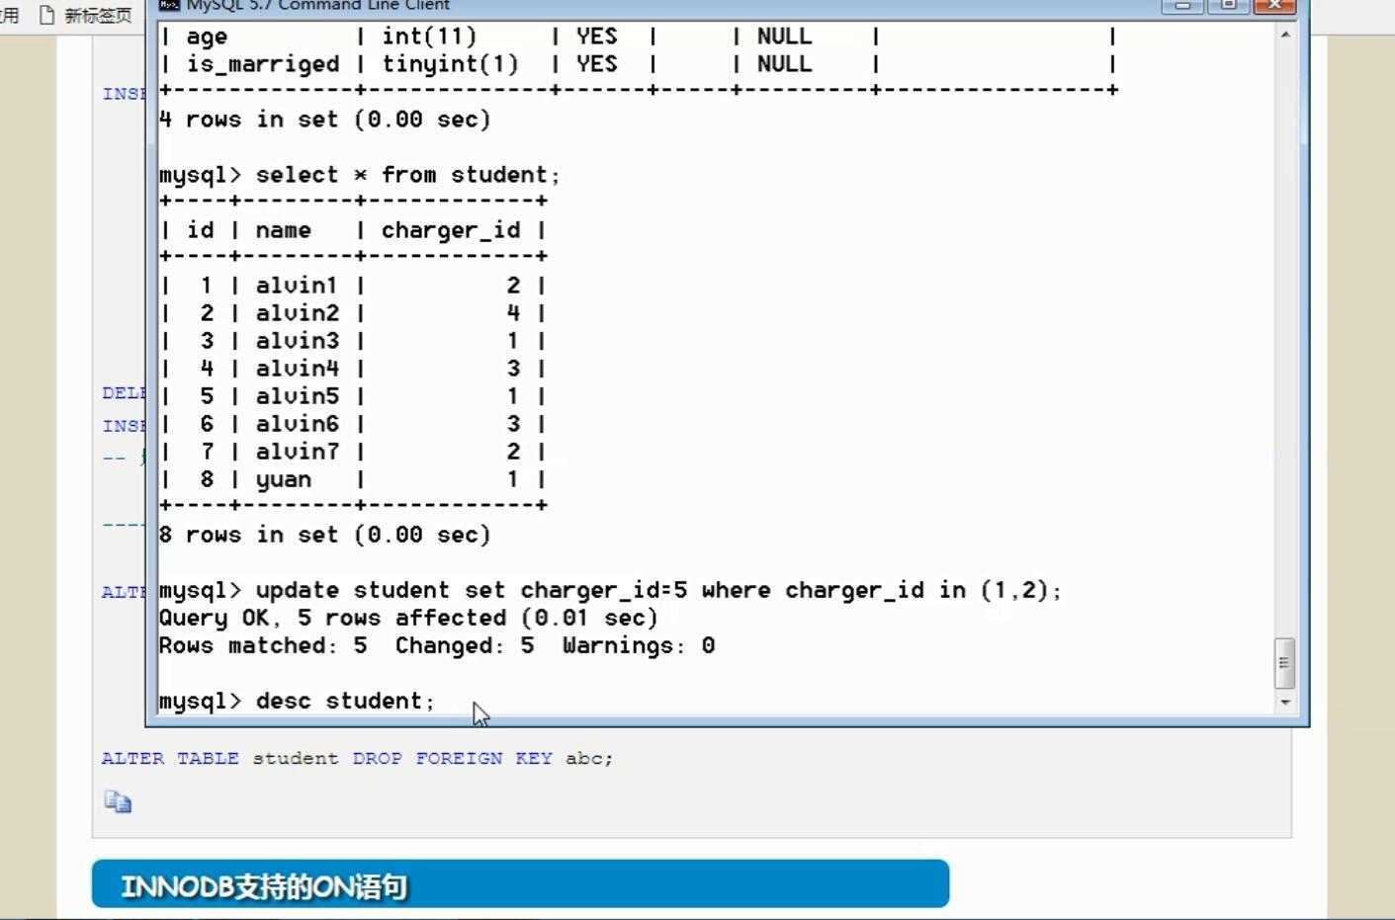Viewport: 1395px width, 920px height.
Task: Maximize the MySQL Command Line Client window
Action: (x=1229, y=5)
